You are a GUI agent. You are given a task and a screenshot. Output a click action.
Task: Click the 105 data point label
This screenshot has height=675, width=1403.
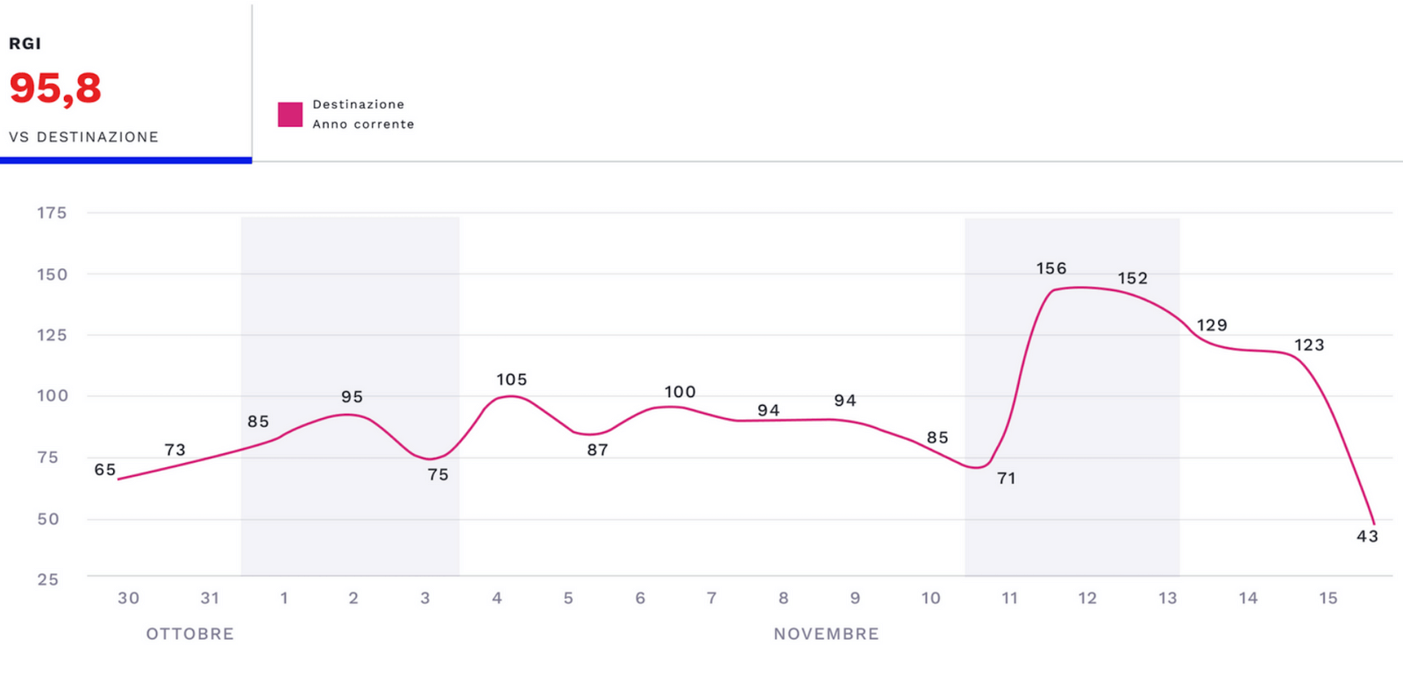click(x=512, y=380)
